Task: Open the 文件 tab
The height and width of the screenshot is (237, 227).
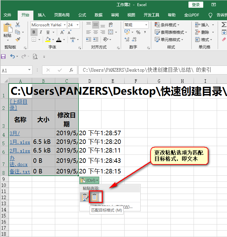Action: pos(7,15)
